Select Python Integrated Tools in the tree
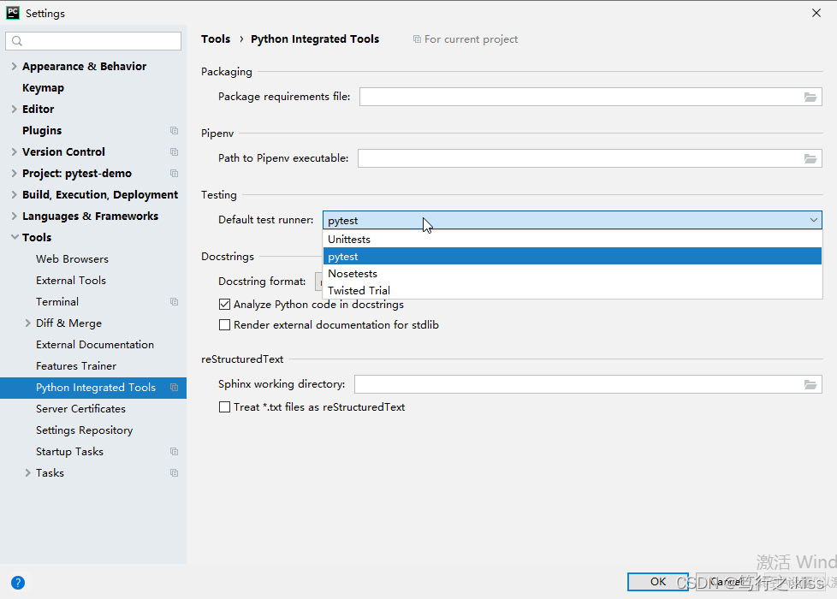Screen dimensions: 837x599 93,387
